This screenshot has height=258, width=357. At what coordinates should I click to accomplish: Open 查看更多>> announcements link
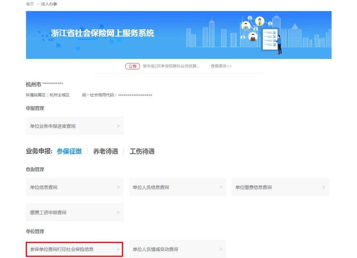pyautogui.click(x=220, y=66)
